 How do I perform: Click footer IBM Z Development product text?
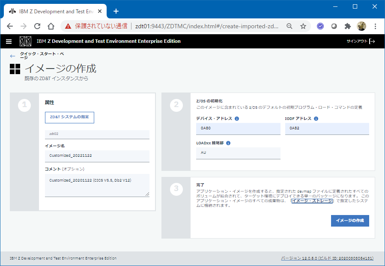[63, 258]
